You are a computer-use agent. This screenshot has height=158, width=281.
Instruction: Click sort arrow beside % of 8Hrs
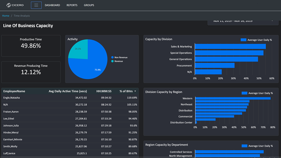(135, 91)
